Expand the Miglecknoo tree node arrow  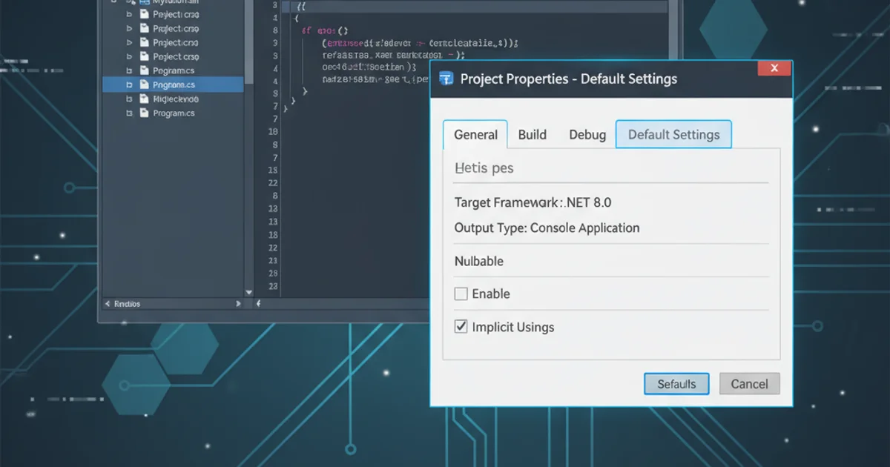tap(129, 99)
